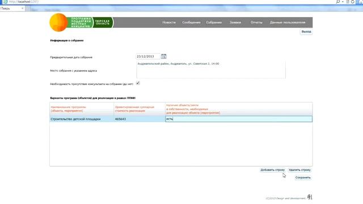Open the Сообщения menu item

coord(191,23)
